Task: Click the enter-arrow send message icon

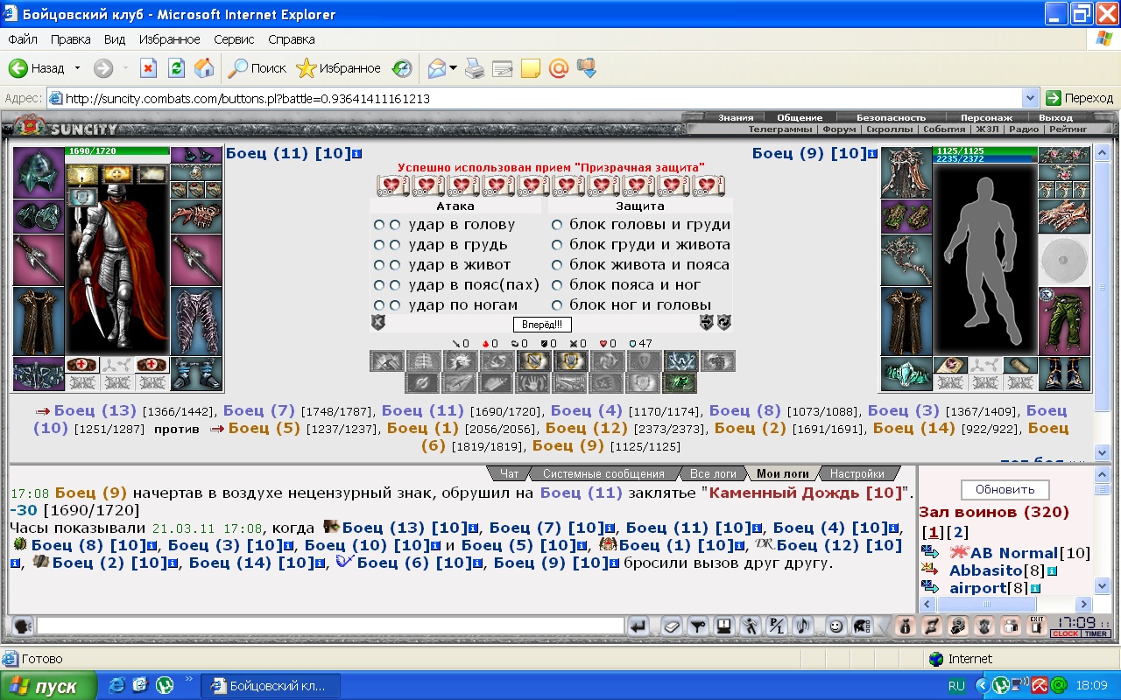Action: tap(638, 626)
